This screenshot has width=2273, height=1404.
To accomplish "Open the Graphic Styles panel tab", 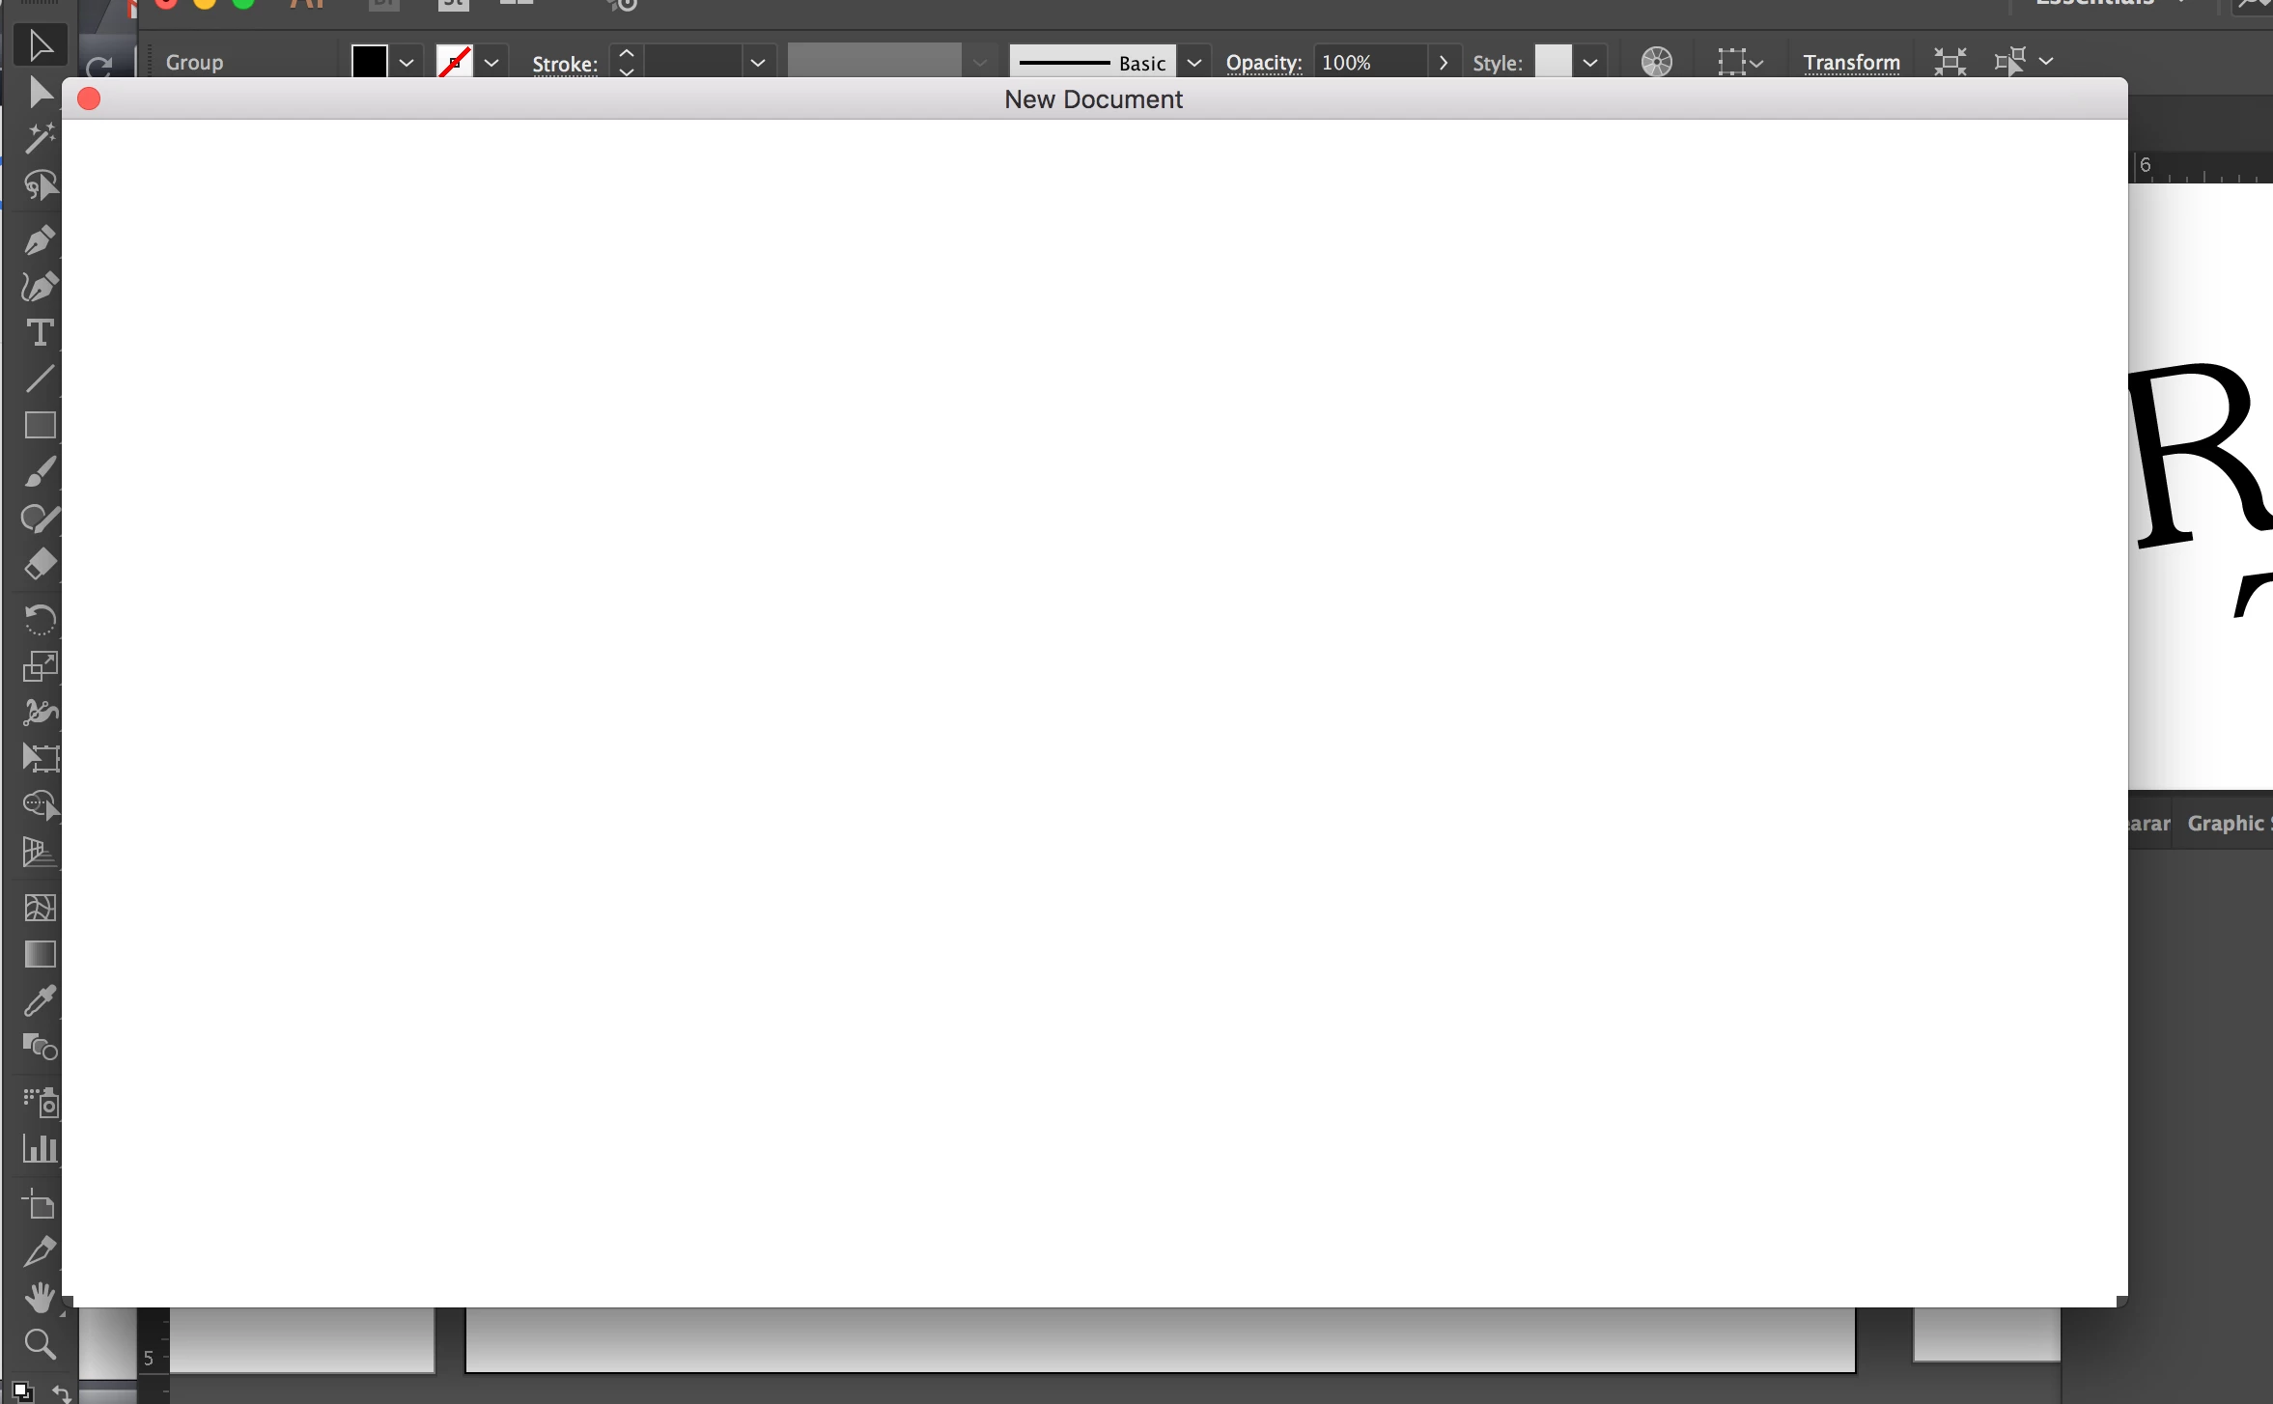I will point(2227,823).
